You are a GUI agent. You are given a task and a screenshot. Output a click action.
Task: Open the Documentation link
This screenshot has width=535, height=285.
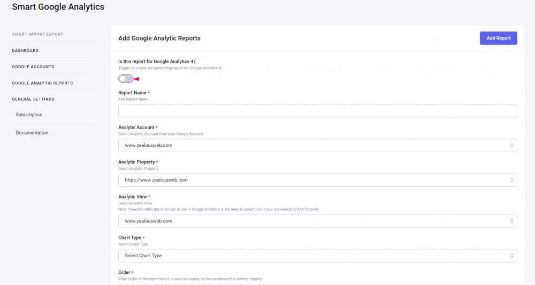32,133
